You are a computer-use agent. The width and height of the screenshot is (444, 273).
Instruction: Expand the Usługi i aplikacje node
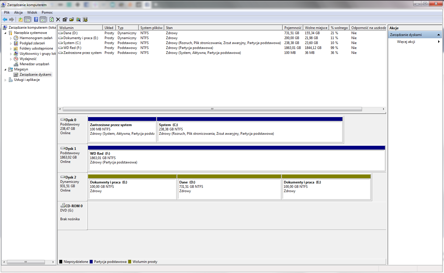[x=5, y=80]
